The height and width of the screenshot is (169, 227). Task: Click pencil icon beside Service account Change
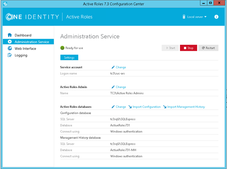tap(113, 67)
